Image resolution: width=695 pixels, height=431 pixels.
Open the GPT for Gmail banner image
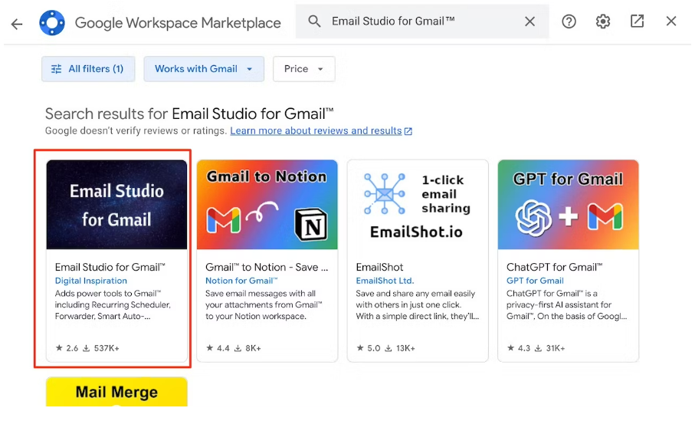pos(569,205)
